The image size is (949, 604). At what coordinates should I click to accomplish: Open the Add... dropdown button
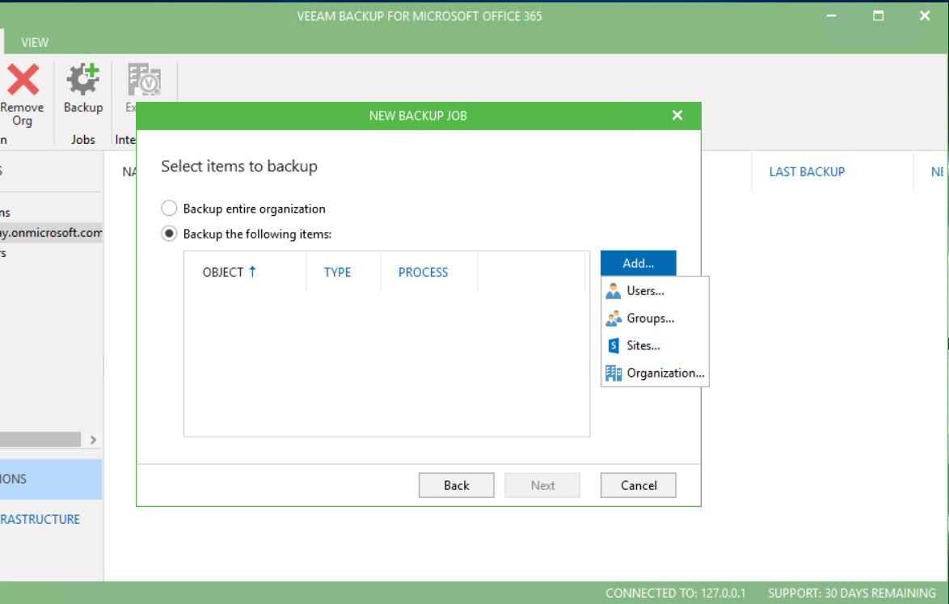point(638,264)
